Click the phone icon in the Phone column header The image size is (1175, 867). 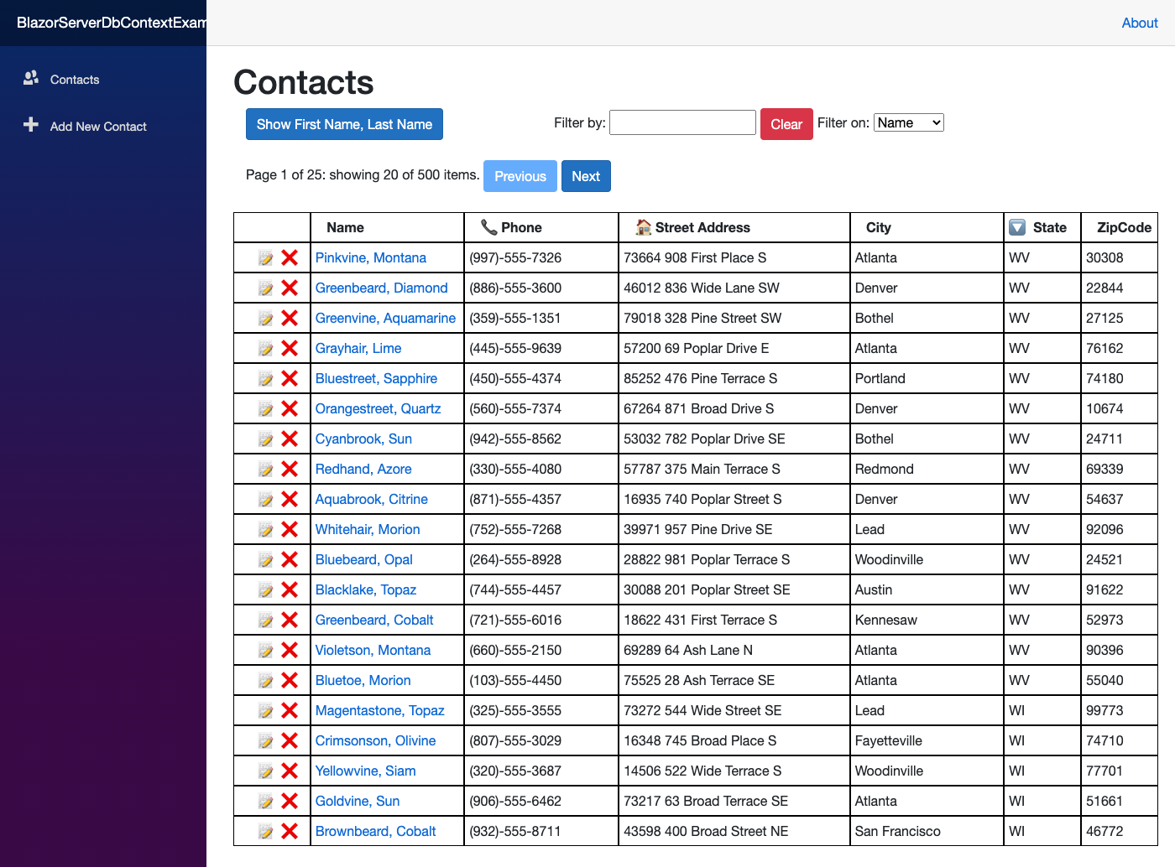489,227
